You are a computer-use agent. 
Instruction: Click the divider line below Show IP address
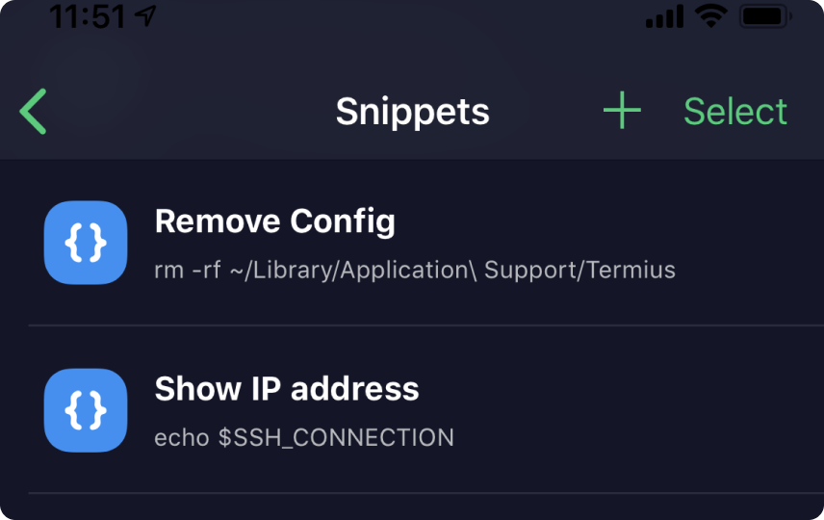pyautogui.click(x=426, y=493)
